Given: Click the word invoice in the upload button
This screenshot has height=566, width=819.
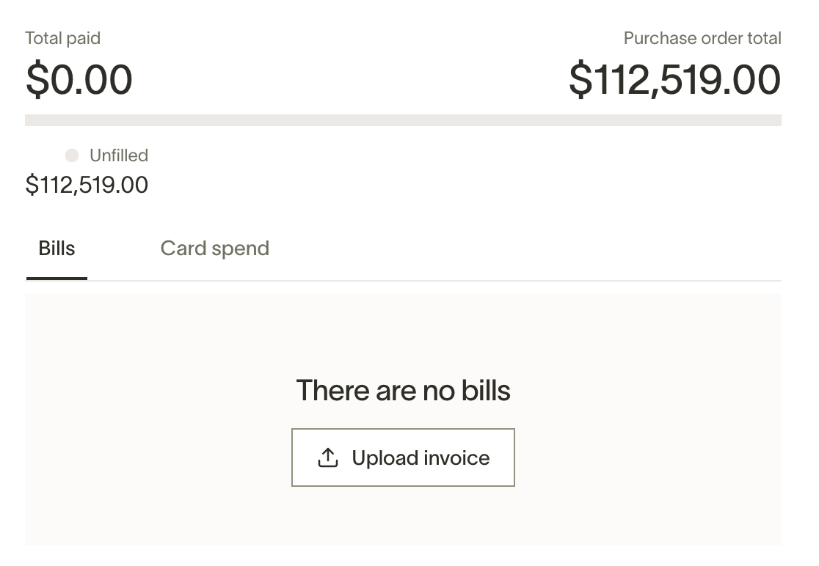Looking at the screenshot, I should [x=456, y=458].
